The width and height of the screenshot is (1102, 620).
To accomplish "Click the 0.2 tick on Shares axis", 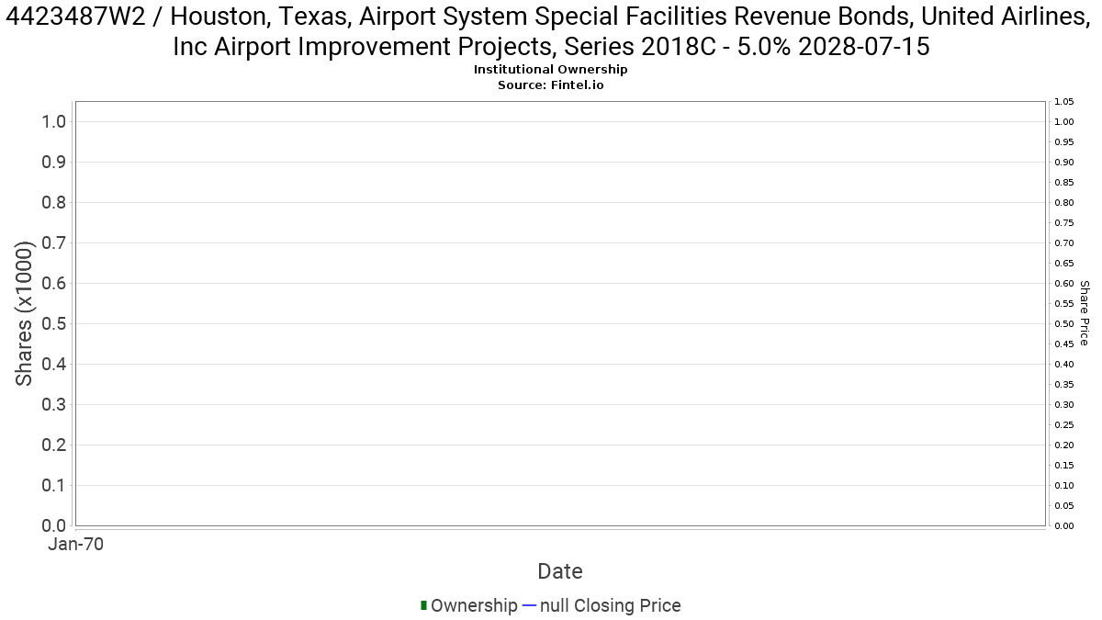I will tap(54, 445).
